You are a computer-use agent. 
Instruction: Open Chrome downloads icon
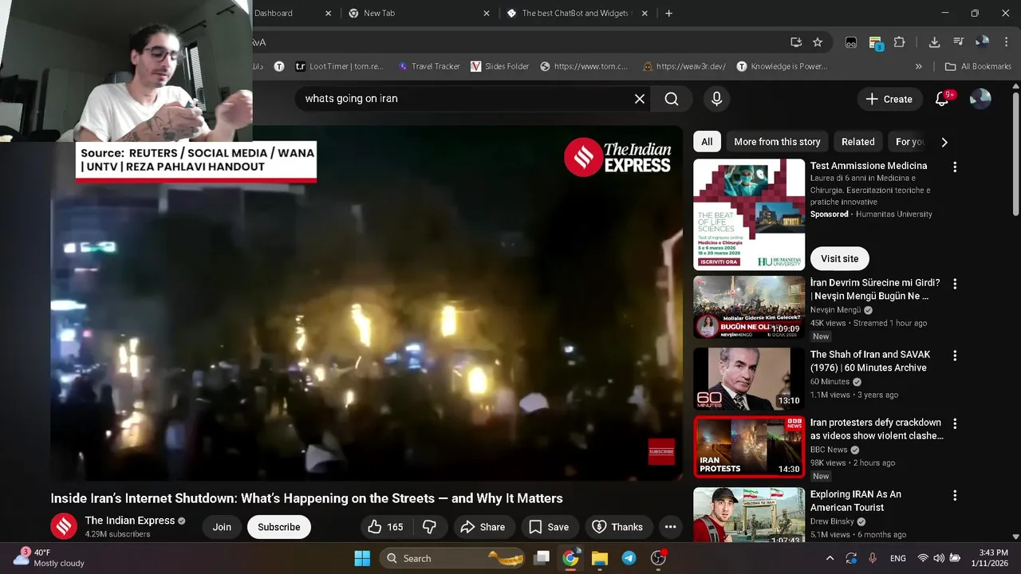pos(934,42)
